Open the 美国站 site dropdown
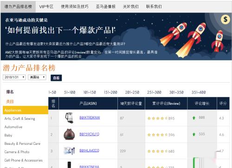Viewport: 232px width, 168px height. [x=37, y=77]
